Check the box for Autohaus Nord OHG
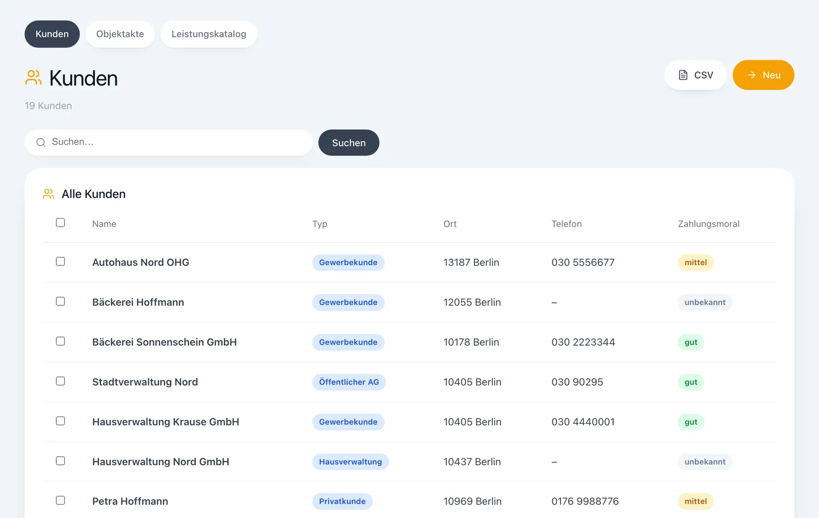The width and height of the screenshot is (819, 518). point(60,261)
